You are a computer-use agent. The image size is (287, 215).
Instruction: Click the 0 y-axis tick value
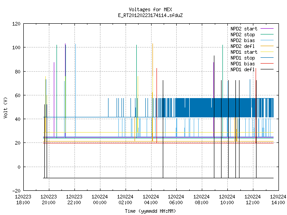point(19,167)
